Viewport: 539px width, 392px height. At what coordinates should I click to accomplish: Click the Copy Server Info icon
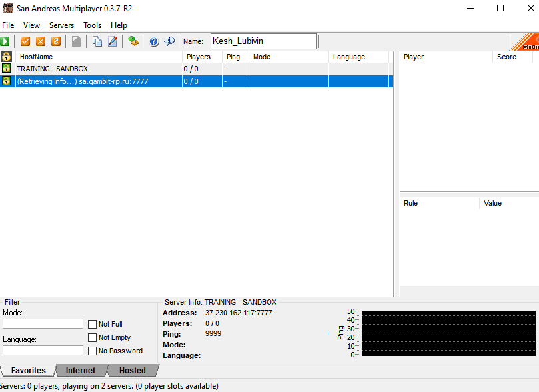pos(97,41)
